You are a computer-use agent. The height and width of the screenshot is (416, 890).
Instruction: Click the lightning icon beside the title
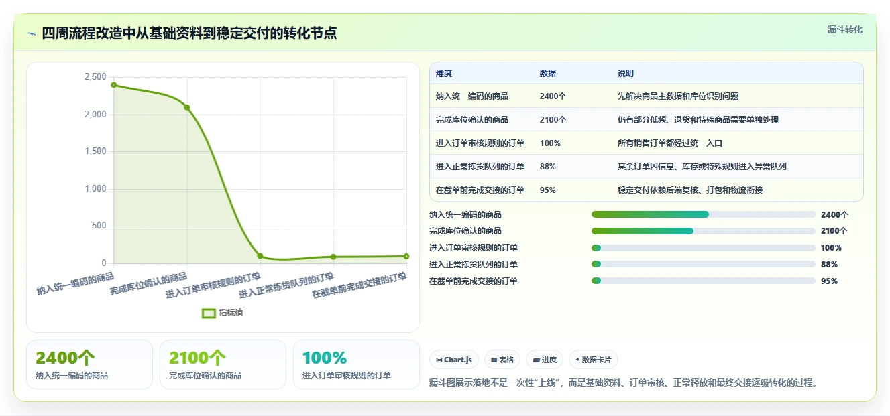32,33
